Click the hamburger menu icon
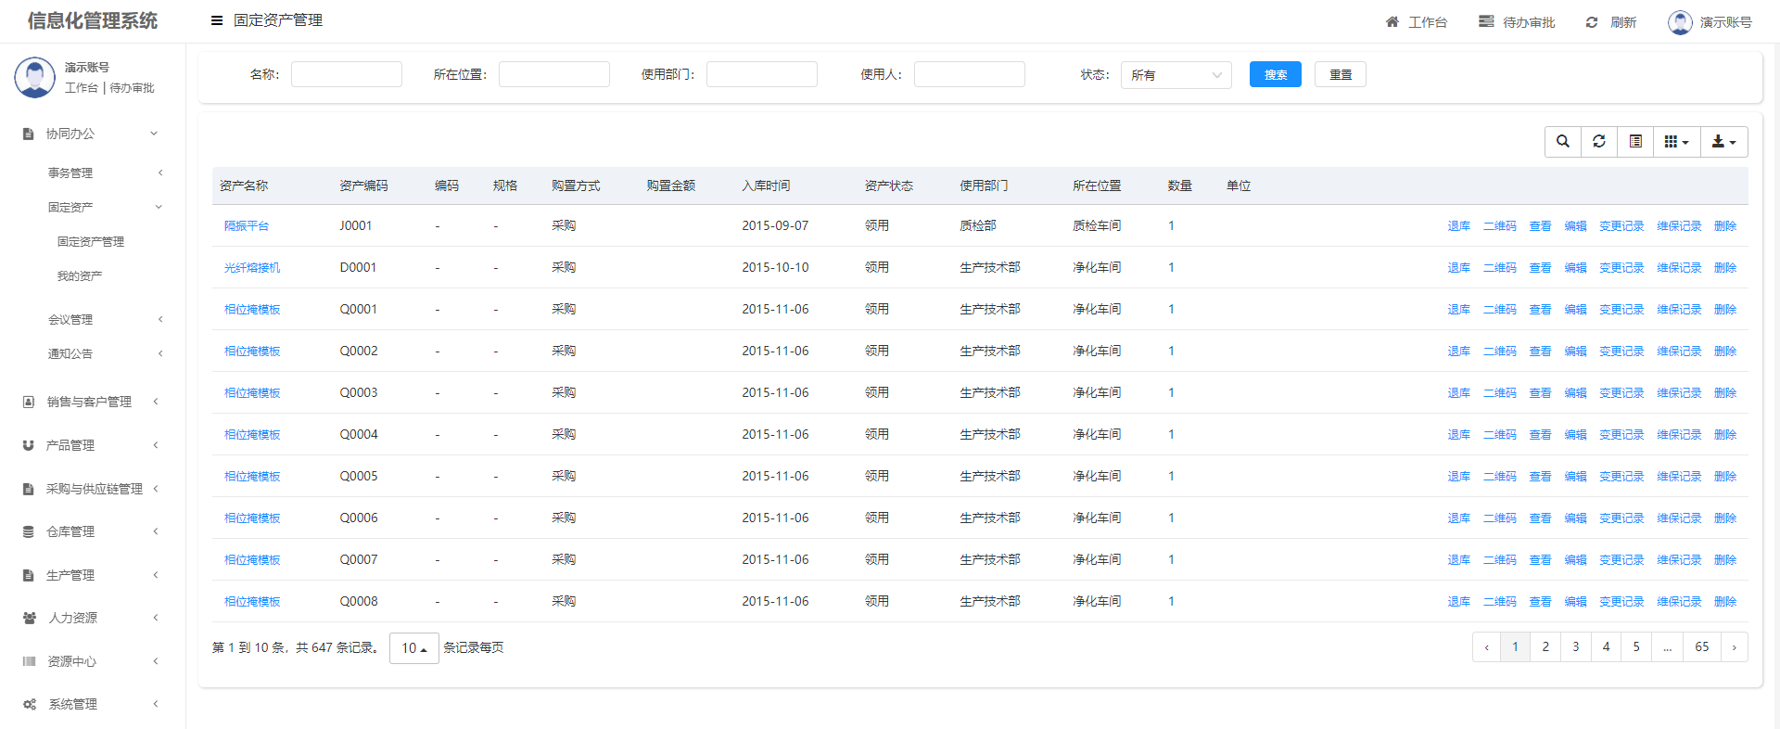The image size is (1780, 729). 217,20
